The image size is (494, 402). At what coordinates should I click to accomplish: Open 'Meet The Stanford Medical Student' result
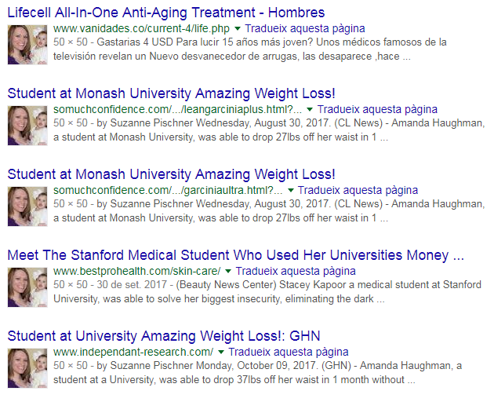click(236, 255)
